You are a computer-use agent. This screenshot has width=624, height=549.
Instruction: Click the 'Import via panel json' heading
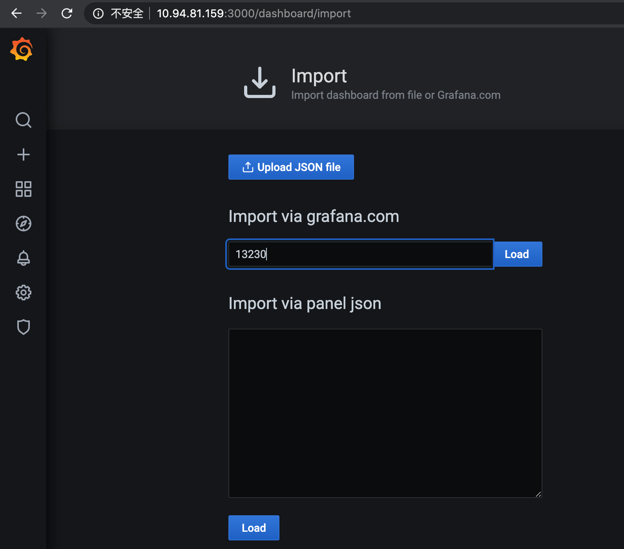[305, 304]
